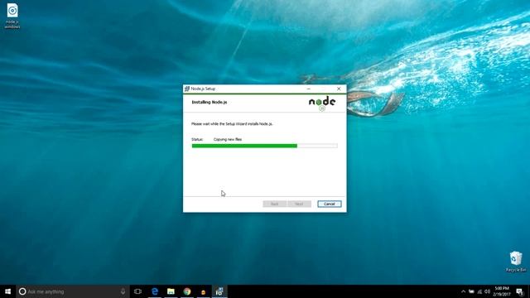Open the volume control tray icon
530x298 pixels.
pos(487,291)
